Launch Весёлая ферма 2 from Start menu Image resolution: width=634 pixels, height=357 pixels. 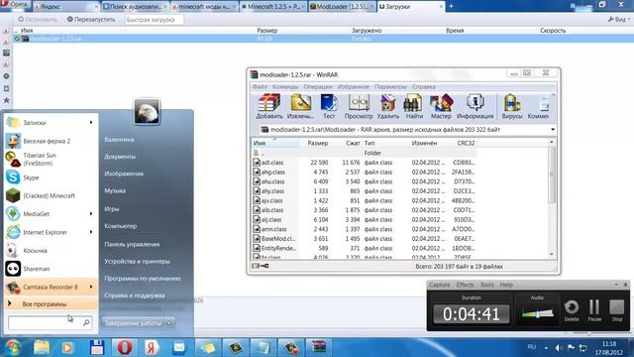click(x=51, y=141)
